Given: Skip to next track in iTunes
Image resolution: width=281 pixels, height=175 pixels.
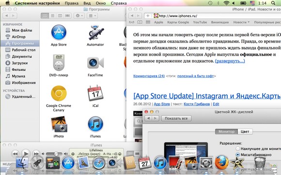Looking at the screenshot, I should [x=36, y=154].
